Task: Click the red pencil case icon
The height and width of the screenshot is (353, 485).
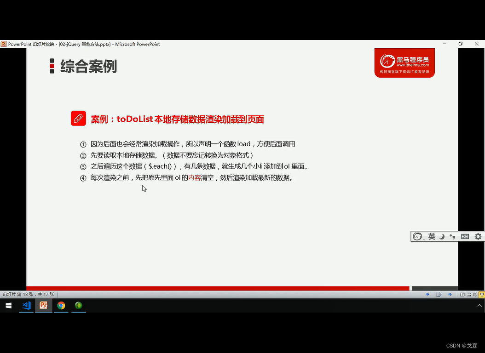Action: pos(78,118)
